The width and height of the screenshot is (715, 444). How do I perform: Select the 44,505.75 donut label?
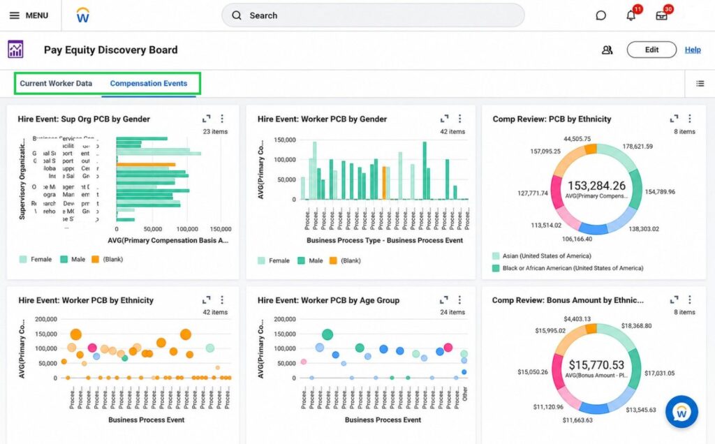pyautogui.click(x=577, y=139)
